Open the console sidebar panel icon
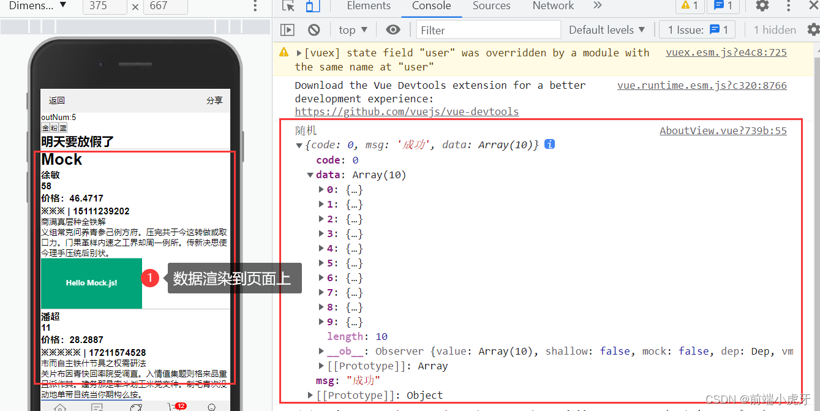 [287, 29]
